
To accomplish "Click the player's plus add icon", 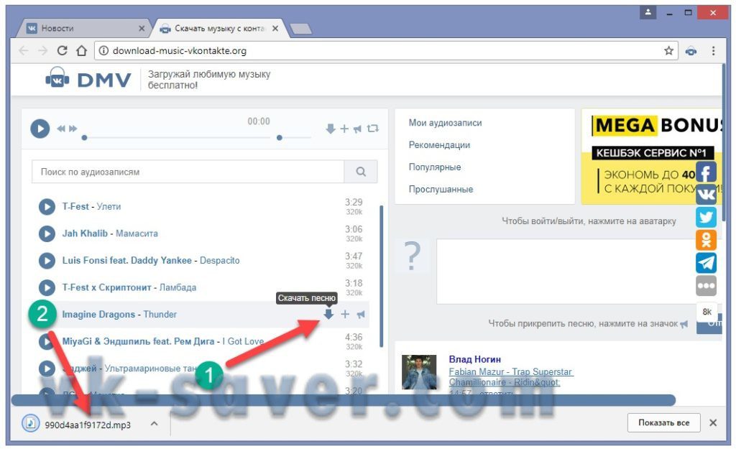I will tap(344, 129).
